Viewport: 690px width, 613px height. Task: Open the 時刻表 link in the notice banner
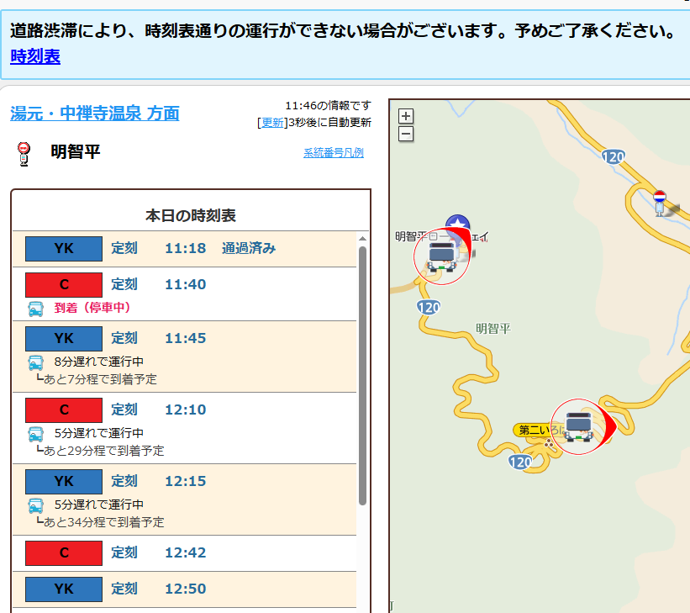point(35,57)
